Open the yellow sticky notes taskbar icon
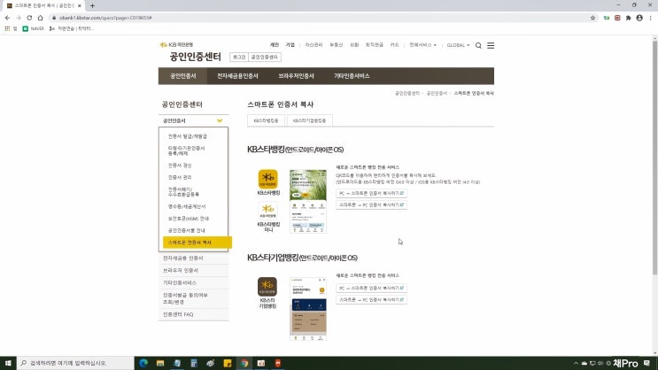 pyautogui.click(x=228, y=363)
